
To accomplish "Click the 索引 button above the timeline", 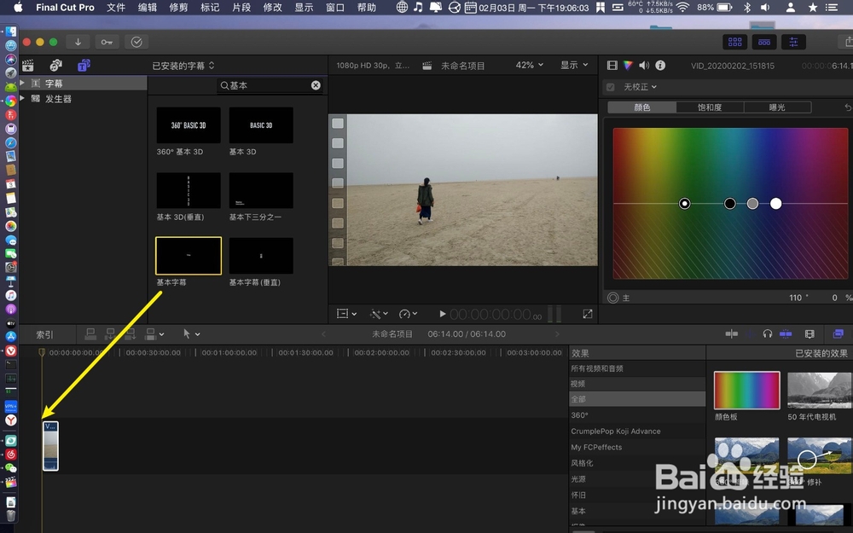I will tap(44, 333).
